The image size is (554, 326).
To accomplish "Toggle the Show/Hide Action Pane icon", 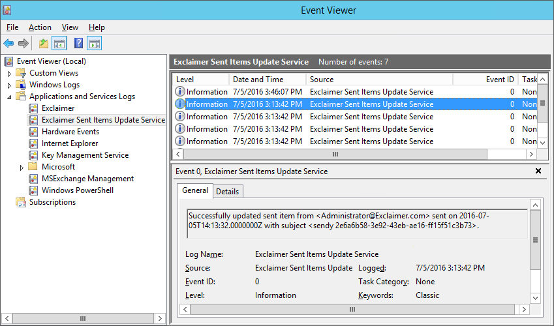I will pyautogui.click(x=95, y=44).
